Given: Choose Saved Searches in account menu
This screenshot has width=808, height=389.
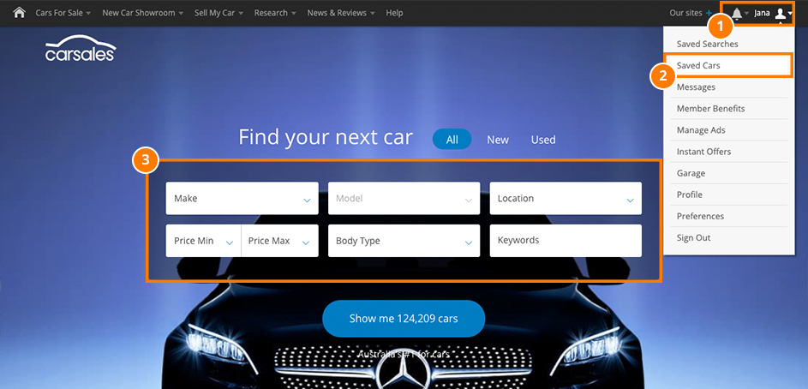Looking at the screenshot, I should (x=728, y=44).
